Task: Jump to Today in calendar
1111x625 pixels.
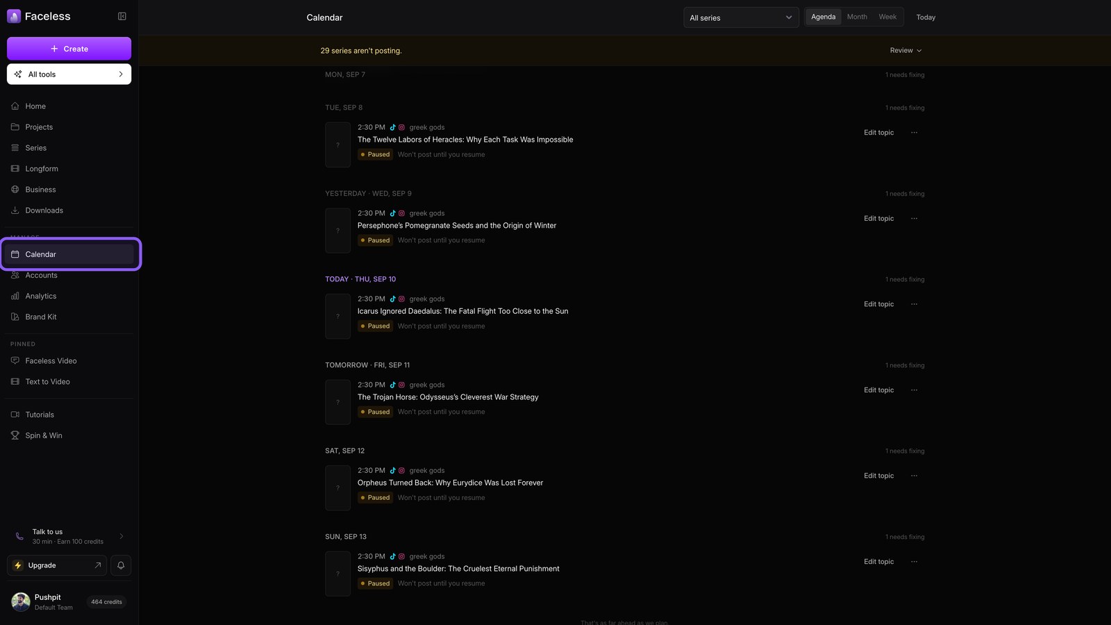Action: [926, 17]
